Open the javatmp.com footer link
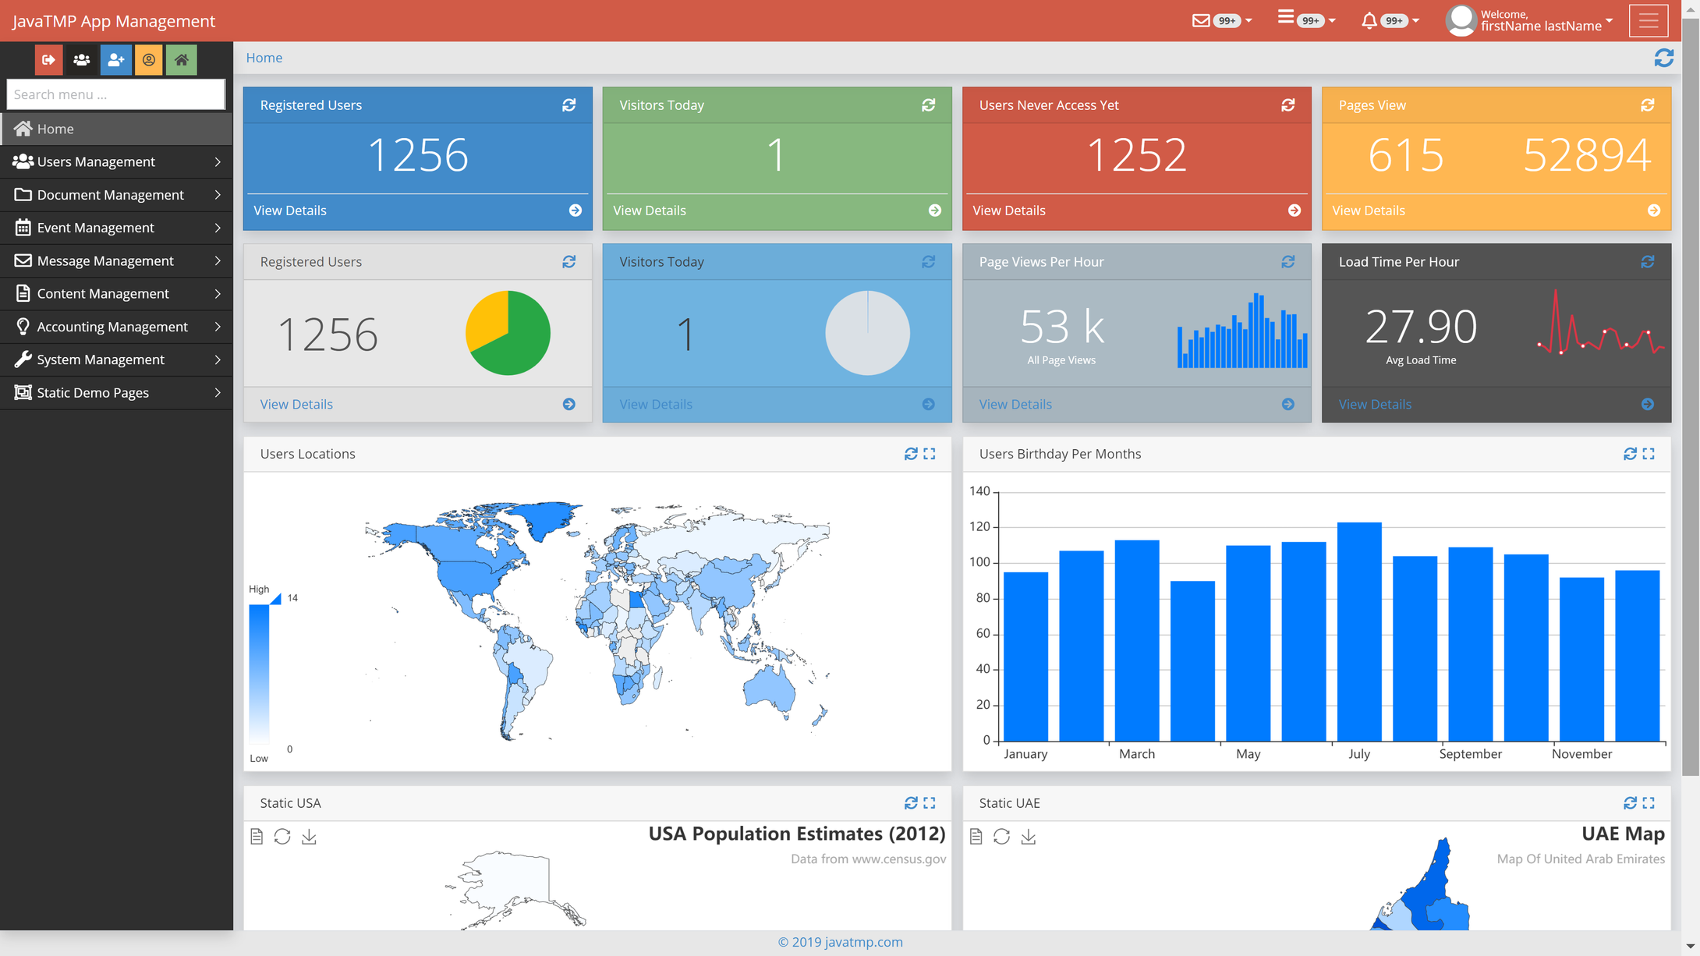The height and width of the screenshot is (956, 1700). tap(840, 942)
